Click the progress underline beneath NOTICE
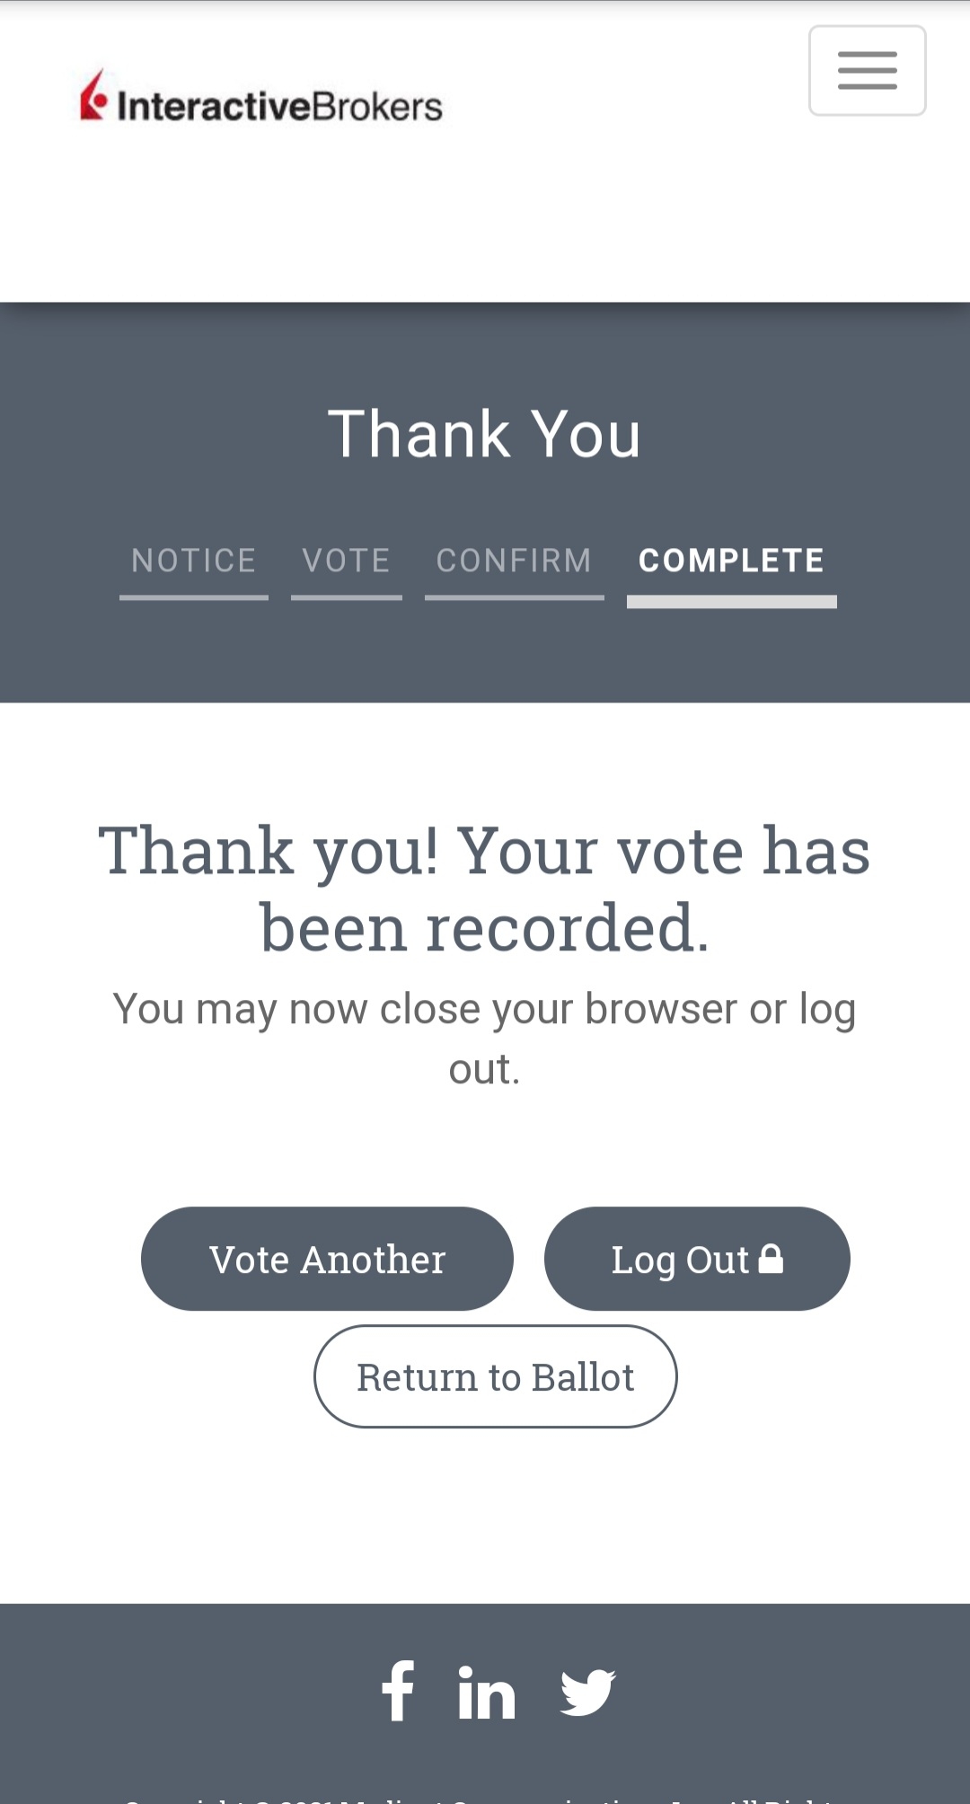Screen dimensions: 970x1804 pyautogui.click(x=194, y=597)
